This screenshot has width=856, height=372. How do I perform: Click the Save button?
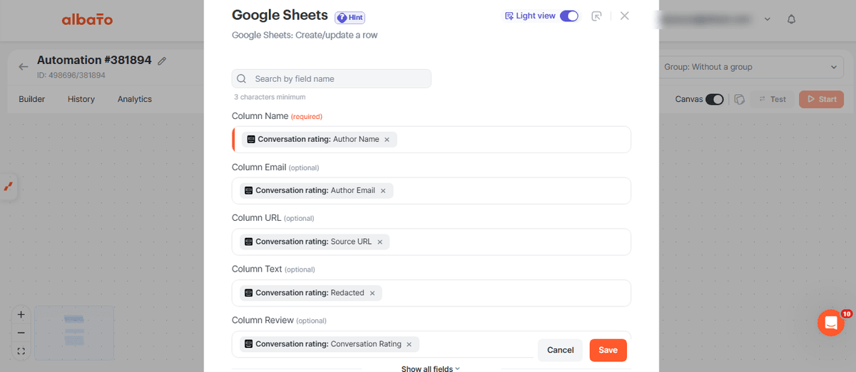608,350
